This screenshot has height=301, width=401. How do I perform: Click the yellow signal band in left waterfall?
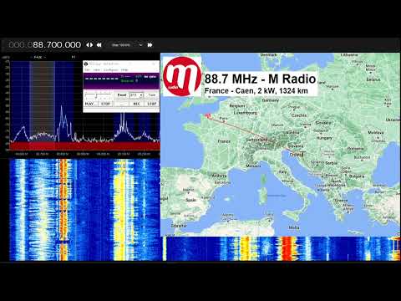120,210
